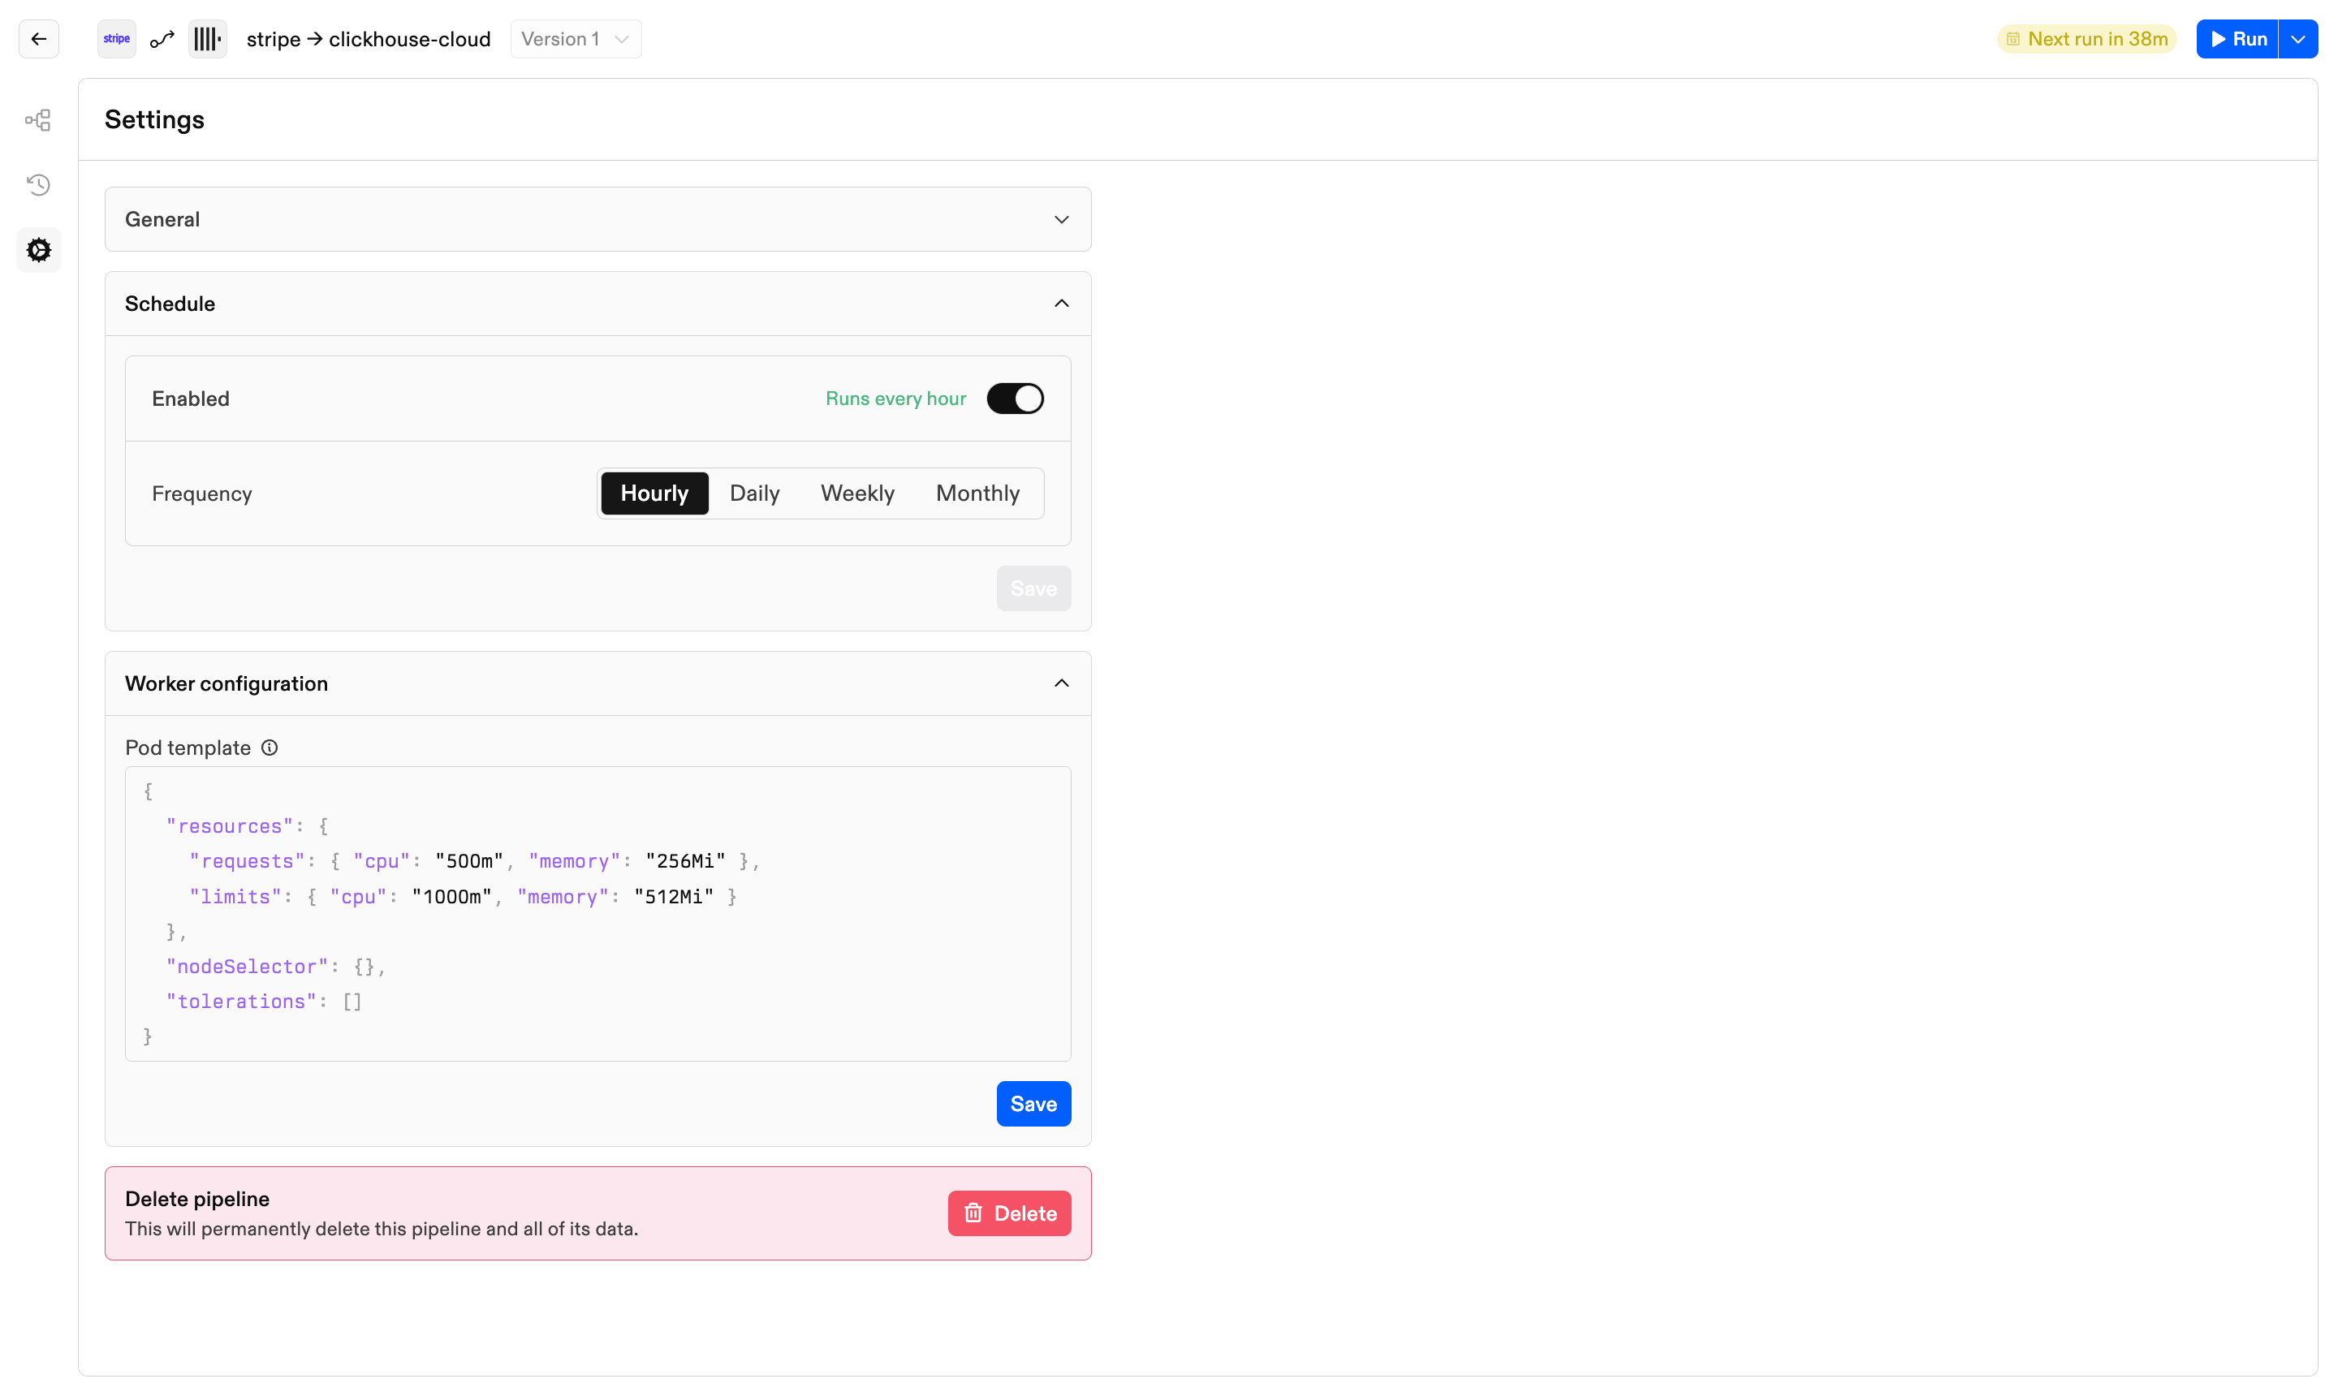Select Monthly frequency

(x=977, y=493)
